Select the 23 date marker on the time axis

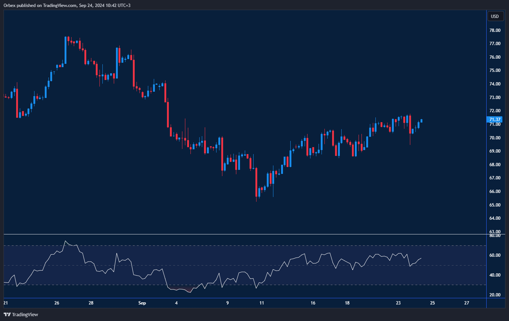click(398, 303)
